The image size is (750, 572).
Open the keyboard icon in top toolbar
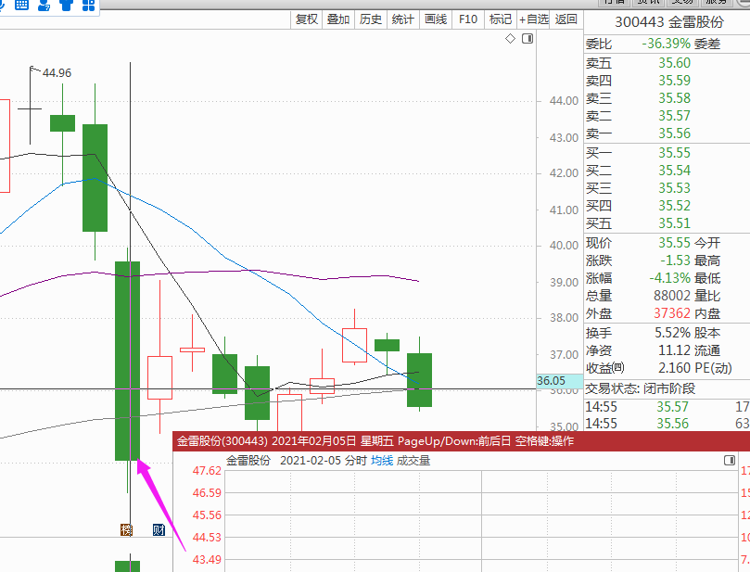(21, 5)
